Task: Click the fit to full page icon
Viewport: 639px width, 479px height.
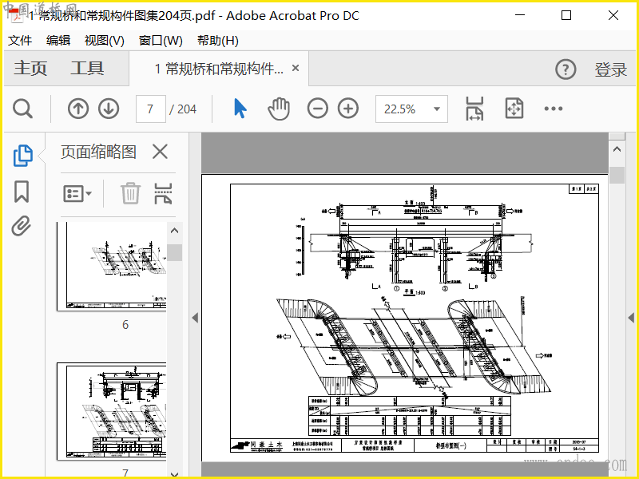Action: [x=514, y=109]
